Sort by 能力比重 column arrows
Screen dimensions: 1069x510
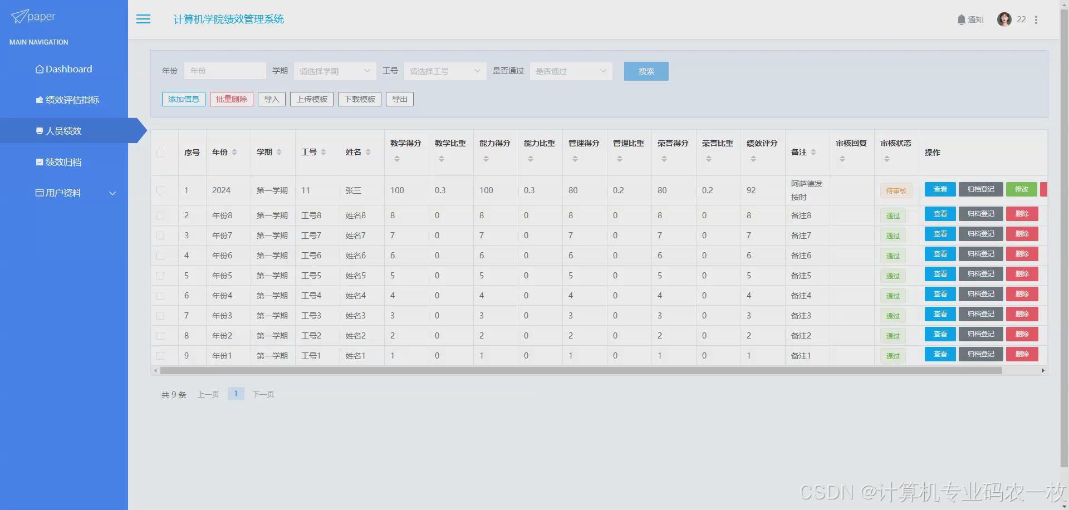pyautogui.click(x=531, y=159)
